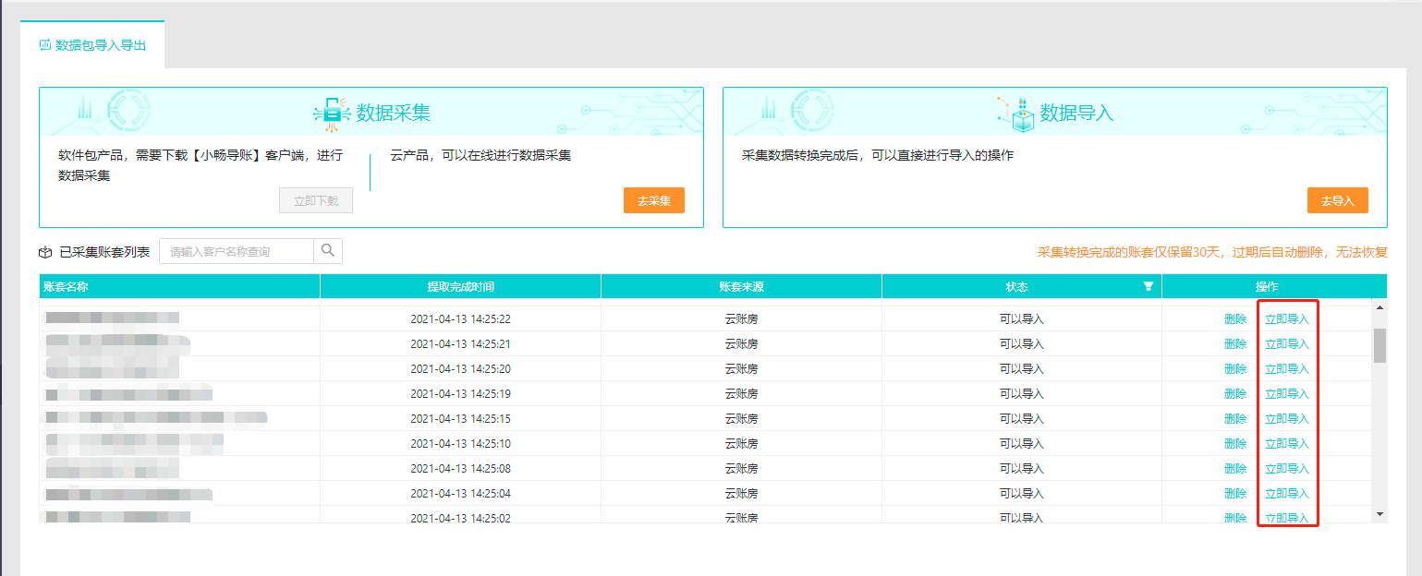Click 删除 for row 14:25:10

pos(1235,444)
